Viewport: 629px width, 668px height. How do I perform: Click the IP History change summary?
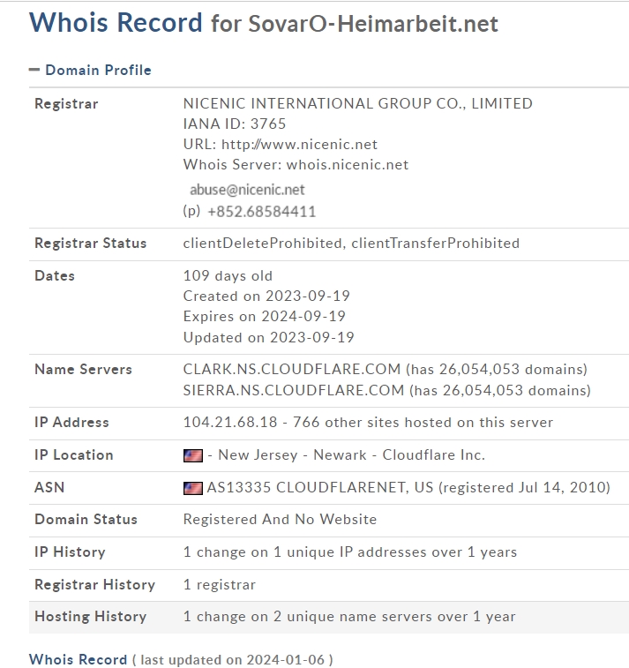click(x=350, y=552)
